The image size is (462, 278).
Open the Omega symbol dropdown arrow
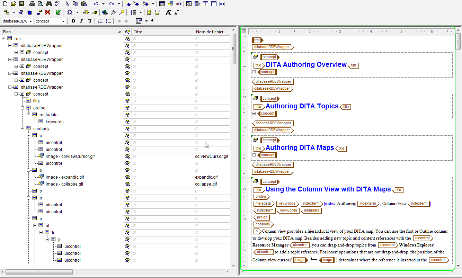(77, 12)
